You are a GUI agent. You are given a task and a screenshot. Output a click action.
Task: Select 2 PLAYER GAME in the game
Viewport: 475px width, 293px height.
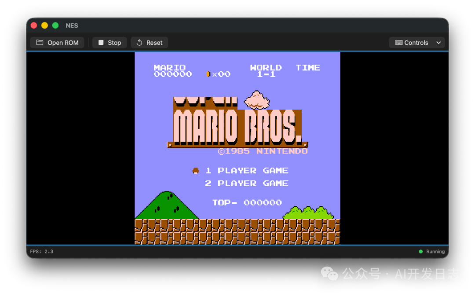tap(247, 183)
